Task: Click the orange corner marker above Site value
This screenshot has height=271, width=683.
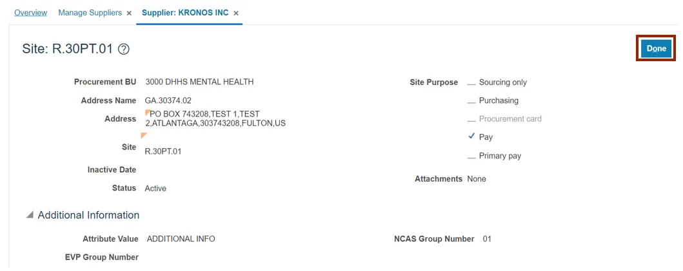Action: click(144, 135)
